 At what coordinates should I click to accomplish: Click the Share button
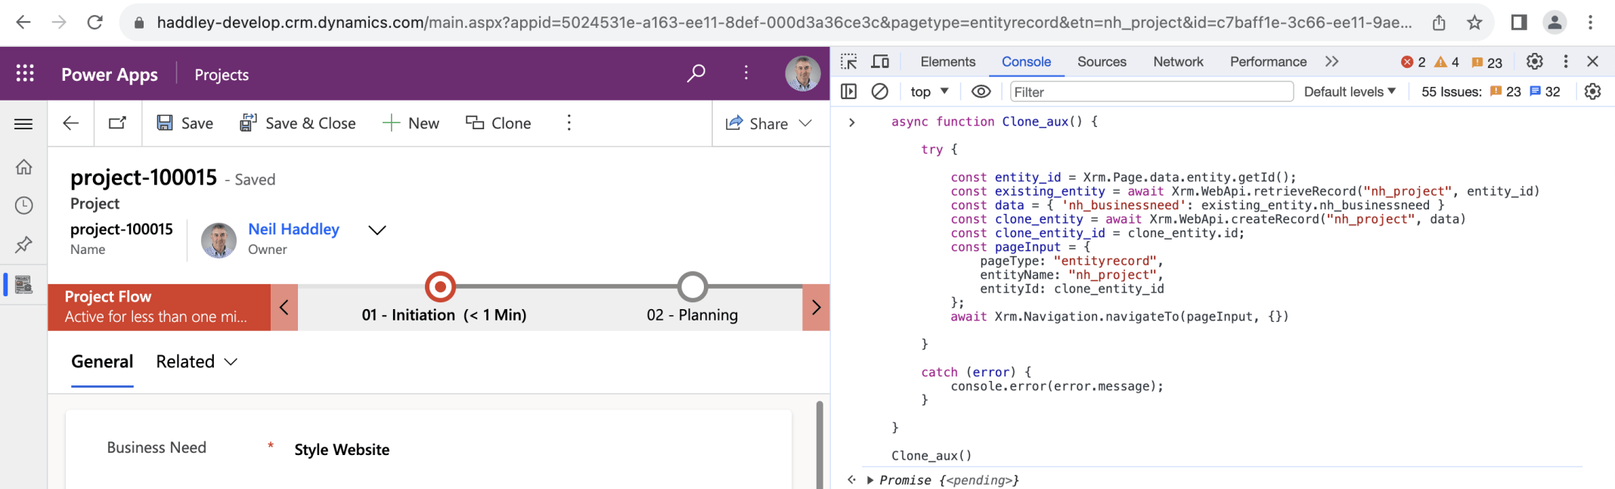(x=756, y=123)
